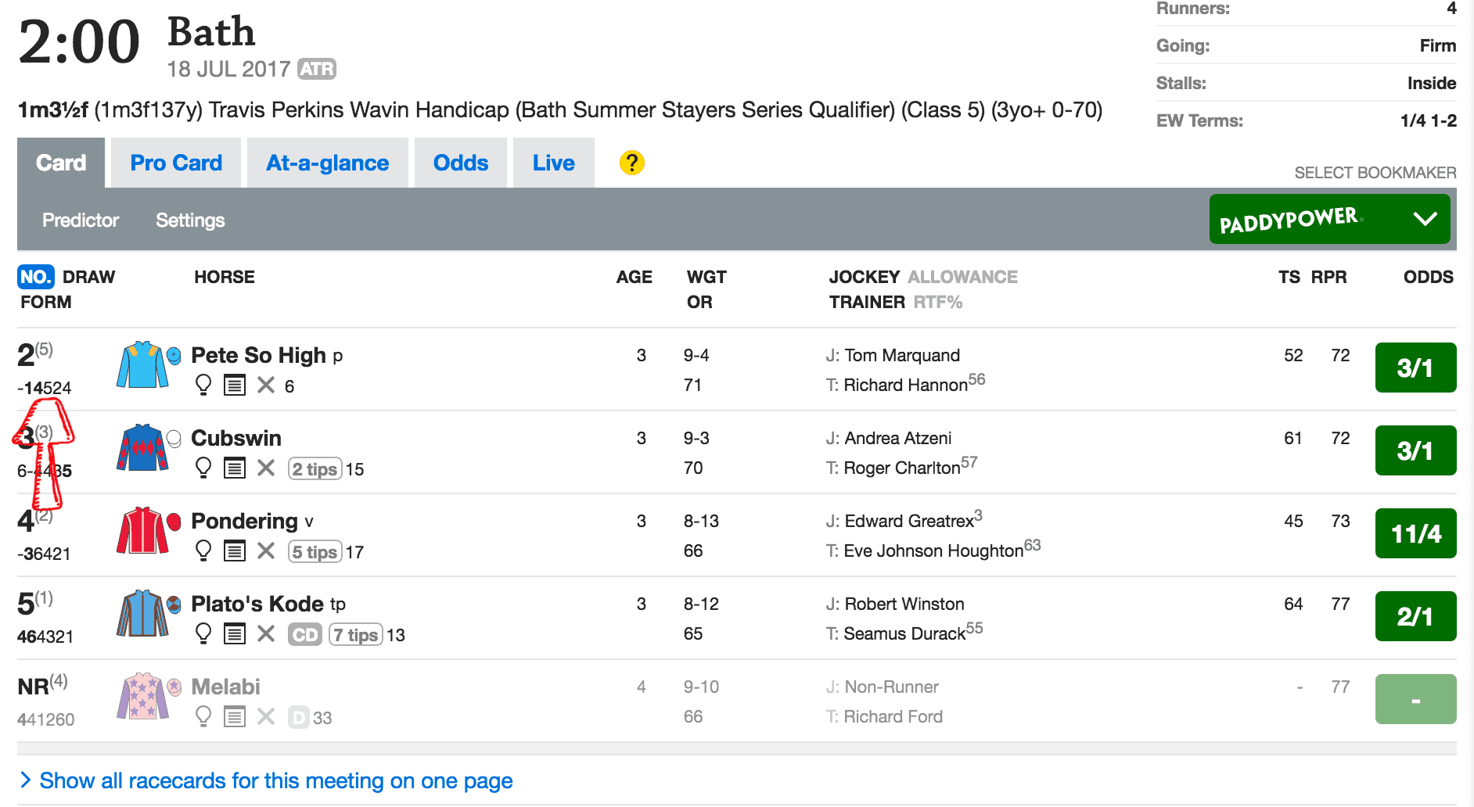Open the Settings option
The width and height of the screenshot is (1474, 807).
190,221
